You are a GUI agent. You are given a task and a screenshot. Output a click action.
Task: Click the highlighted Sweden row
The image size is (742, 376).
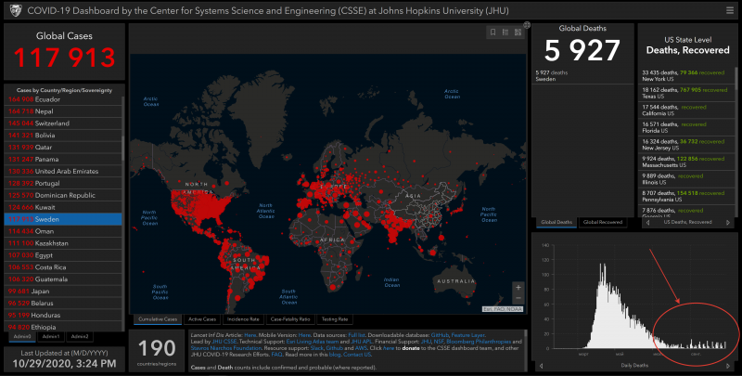pos(63,219)
